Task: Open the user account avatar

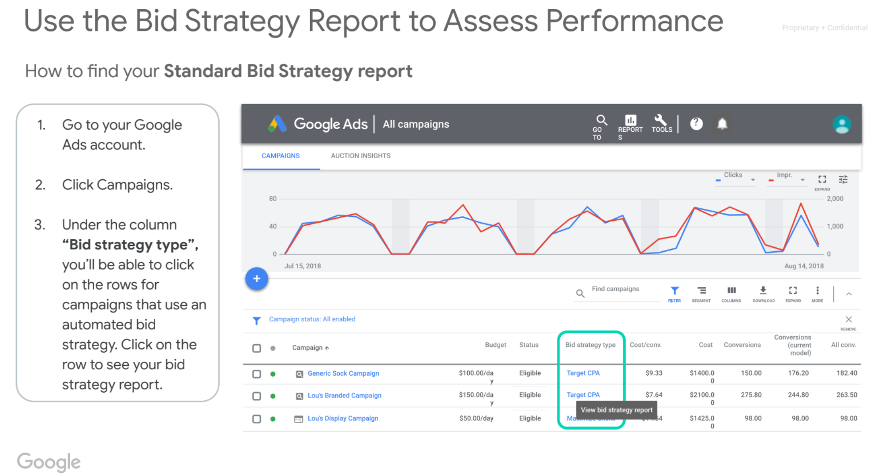Action: (842, 124)
